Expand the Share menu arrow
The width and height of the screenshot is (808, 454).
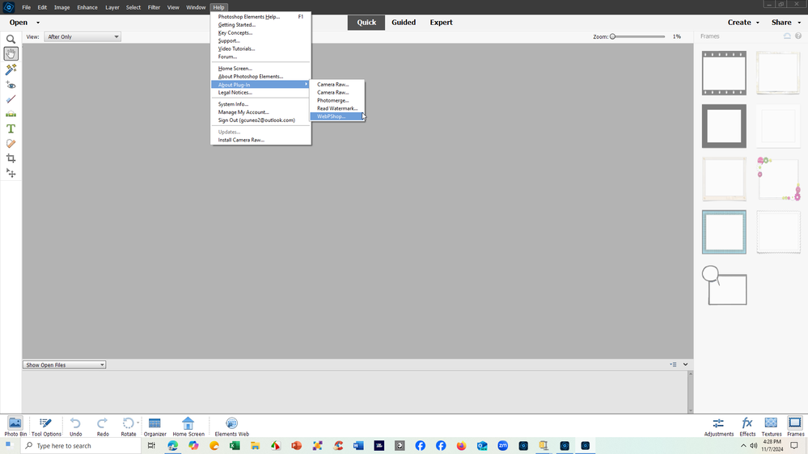click(x=799, y=23)
